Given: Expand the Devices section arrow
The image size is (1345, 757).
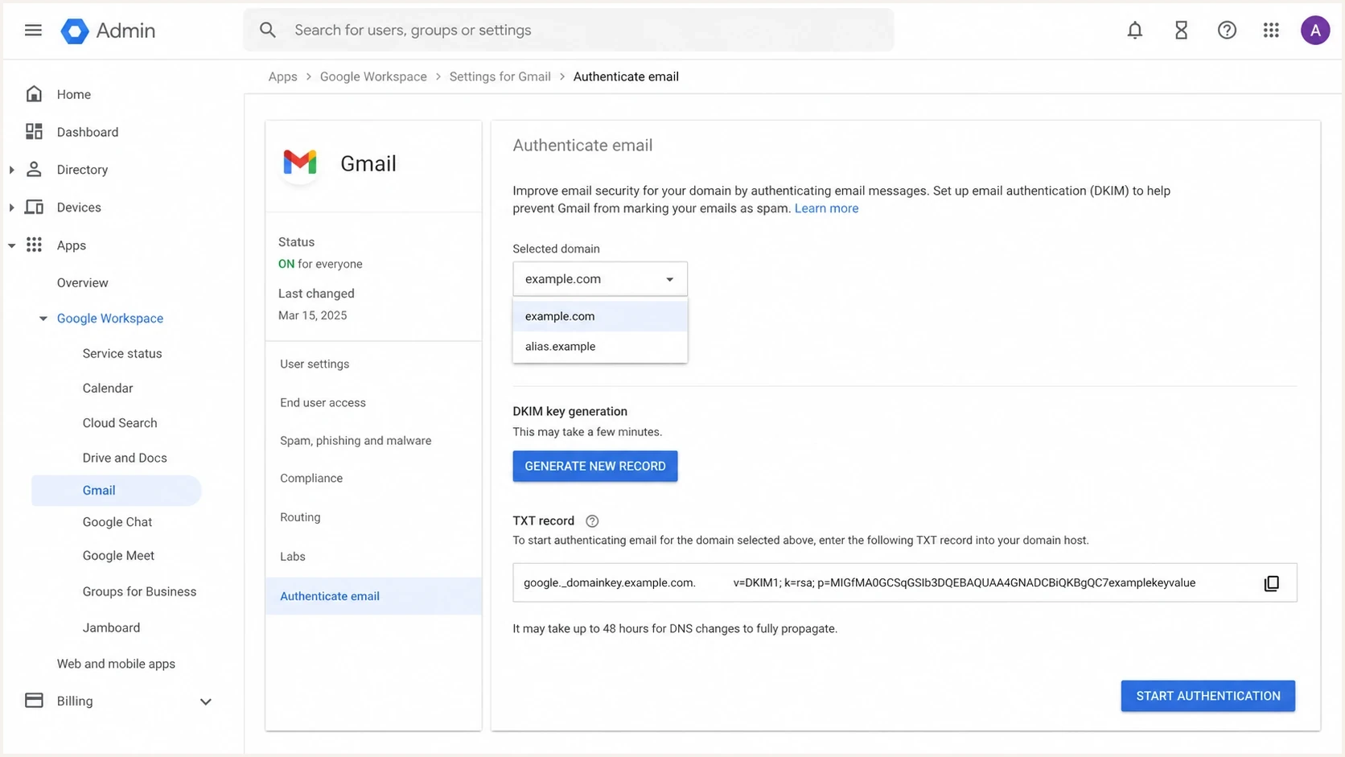Looking at the screenshot, I should pos(11,208).
